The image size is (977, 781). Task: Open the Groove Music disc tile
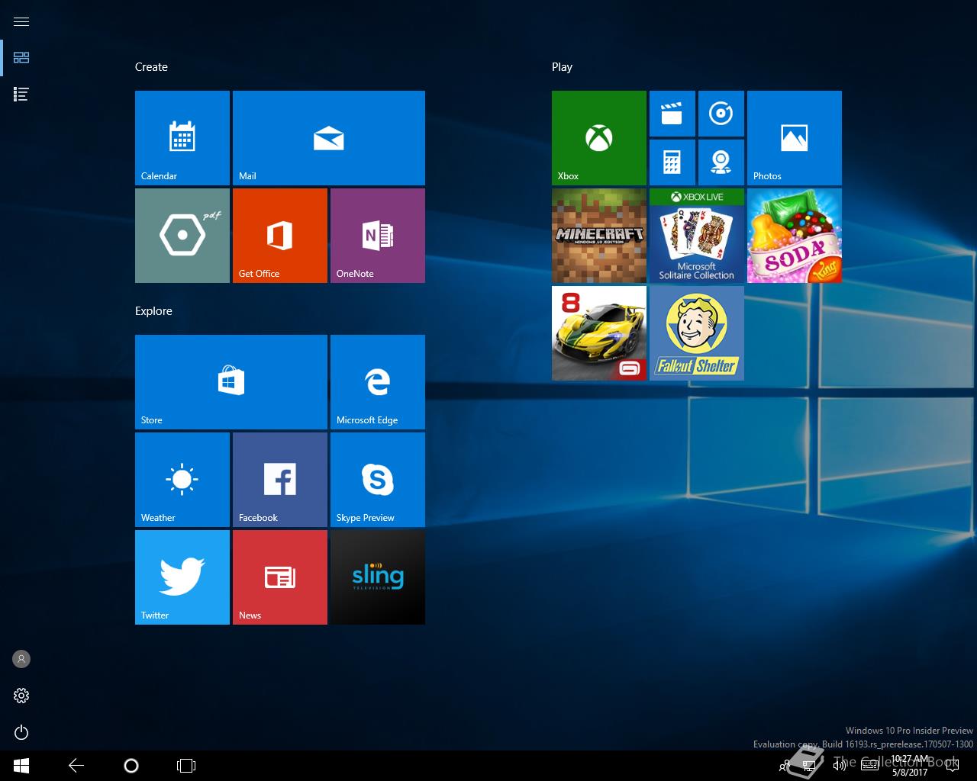721,114
